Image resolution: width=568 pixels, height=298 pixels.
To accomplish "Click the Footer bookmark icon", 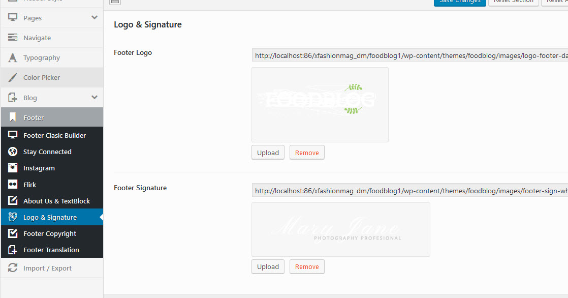I will 13,117.
